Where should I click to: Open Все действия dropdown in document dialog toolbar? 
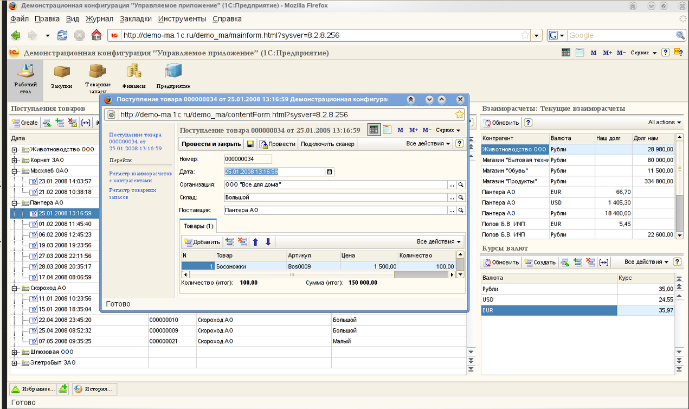428,144
